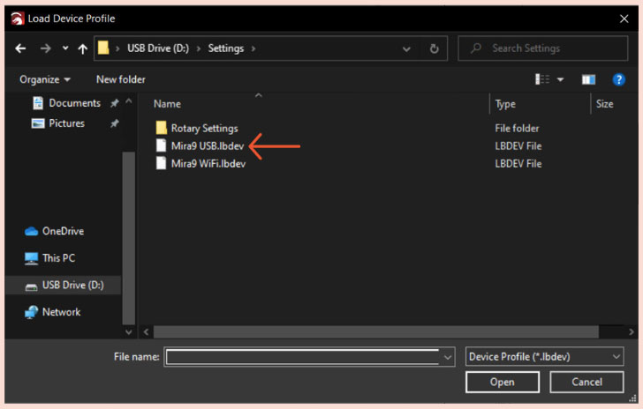Open recent locations dropdown arrow
The height and width of the screenshot is (409, 643).
65,48
